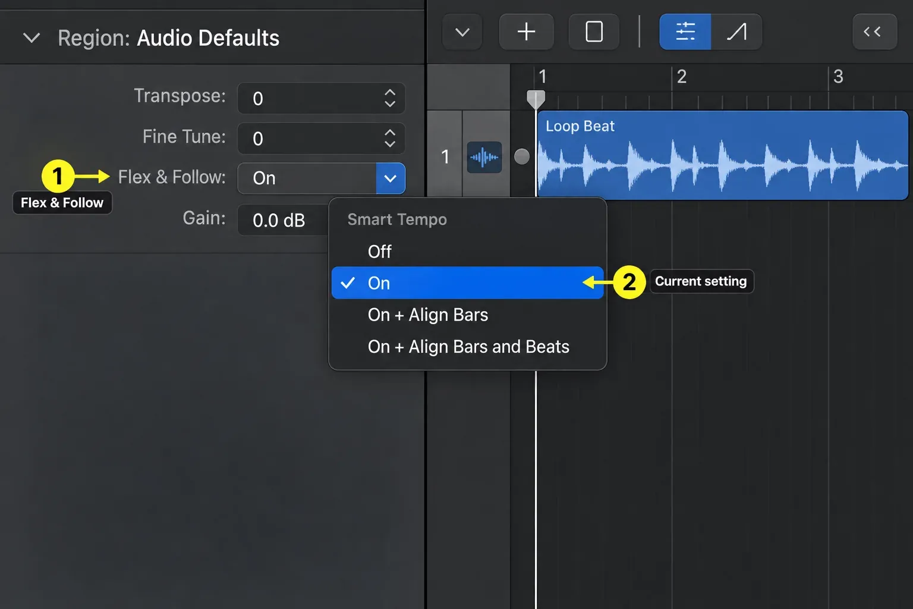The image size is (913, 609).
Task: Select the Loop Beat audio region
Action: tap(722, 155)
